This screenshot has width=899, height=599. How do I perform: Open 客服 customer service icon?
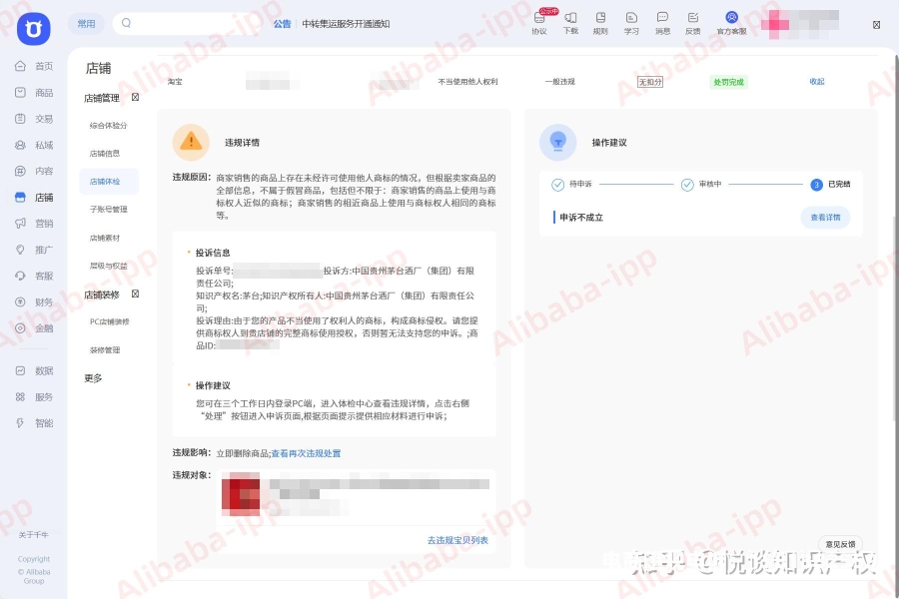tap(20, 276)
